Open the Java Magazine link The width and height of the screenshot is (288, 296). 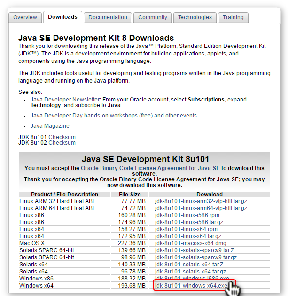pos(50,126)
